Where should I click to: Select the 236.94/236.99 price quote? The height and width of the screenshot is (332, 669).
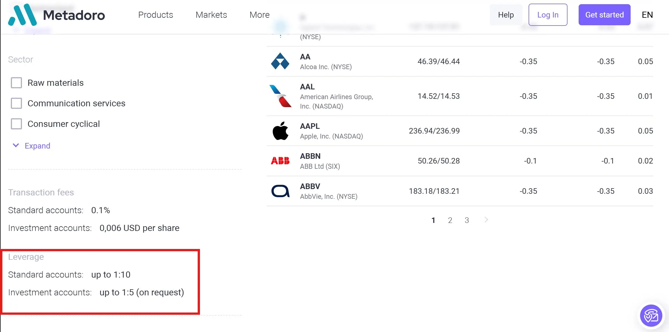pyautogui.click(x=434, y=131)
